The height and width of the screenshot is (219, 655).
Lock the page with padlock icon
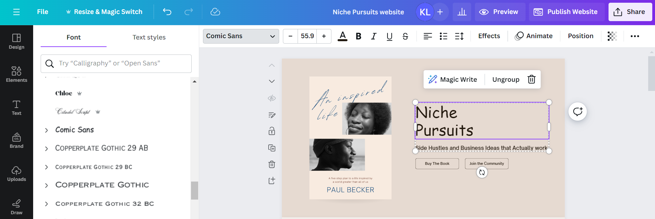(272, 131)
